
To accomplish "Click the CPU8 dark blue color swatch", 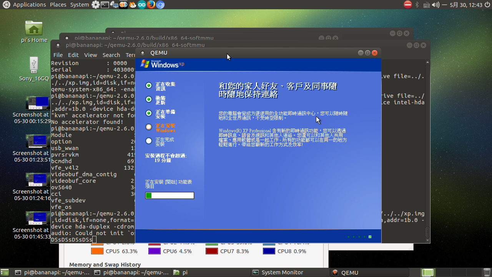I will [269, 251].
